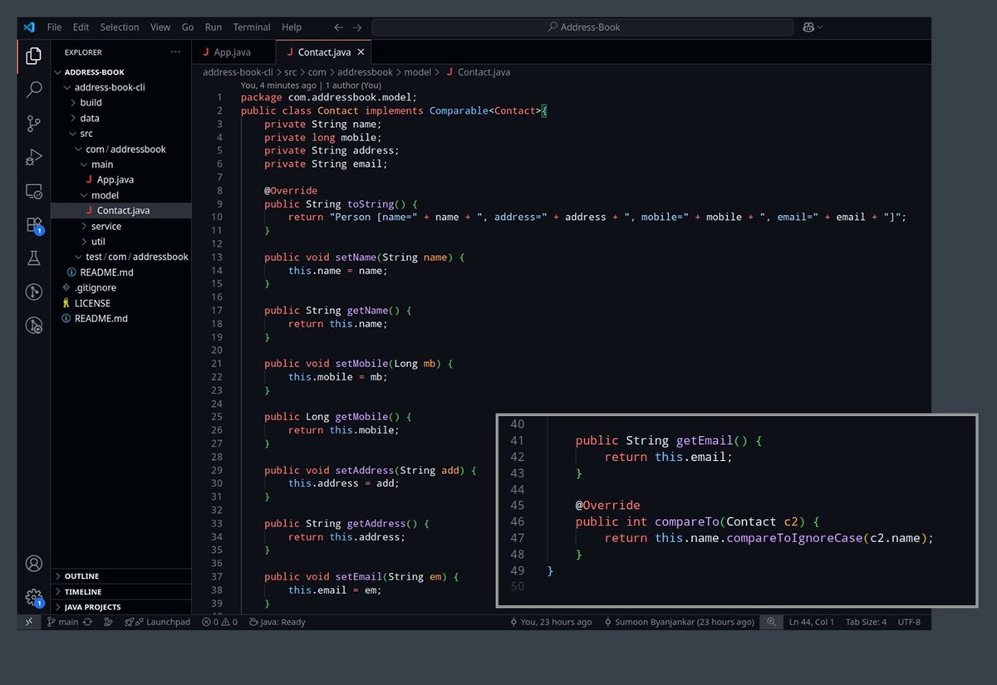Click the VS Code logo in the title bar
The image size is (997, 685).
29,27
